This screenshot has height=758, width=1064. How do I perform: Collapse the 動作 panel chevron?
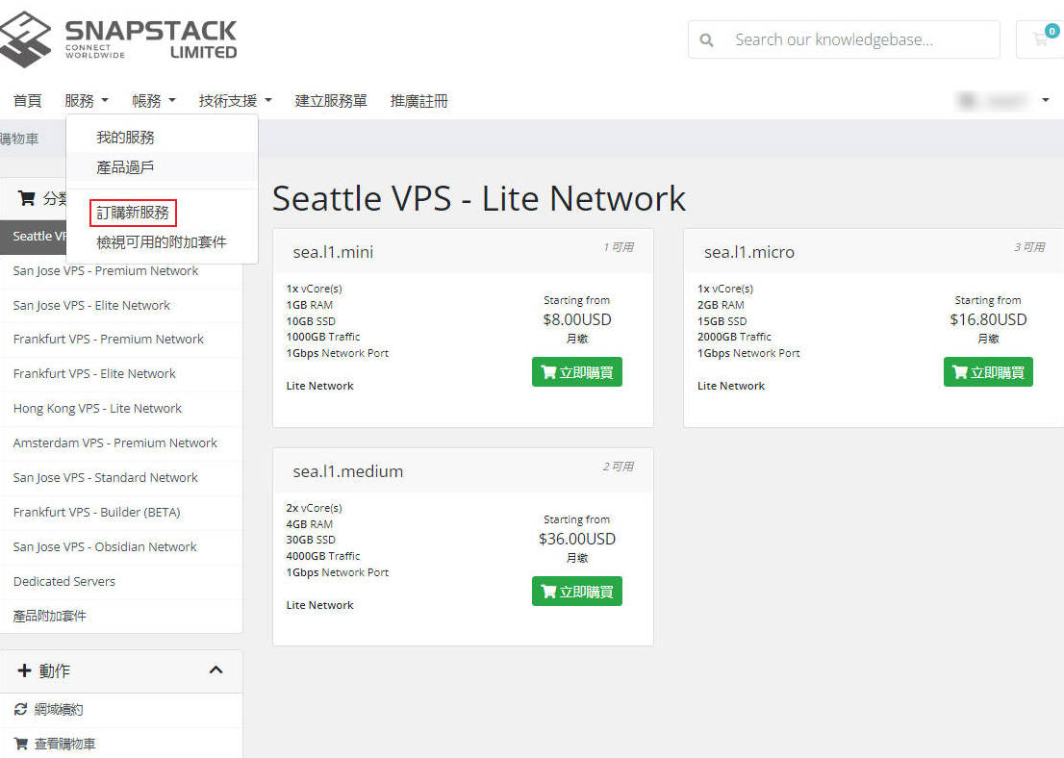pos(215,670)
